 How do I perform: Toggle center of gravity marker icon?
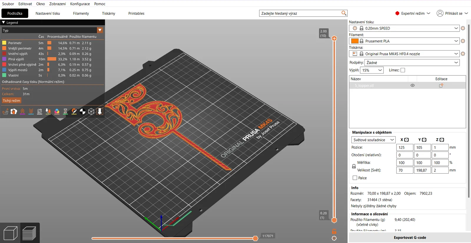(x=83, y=111)
